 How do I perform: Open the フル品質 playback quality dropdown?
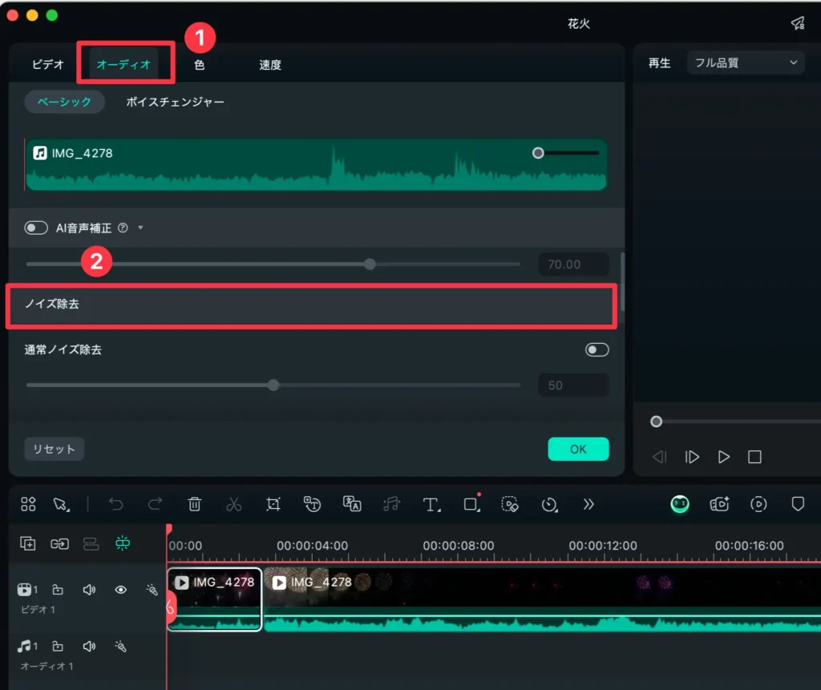746,63
